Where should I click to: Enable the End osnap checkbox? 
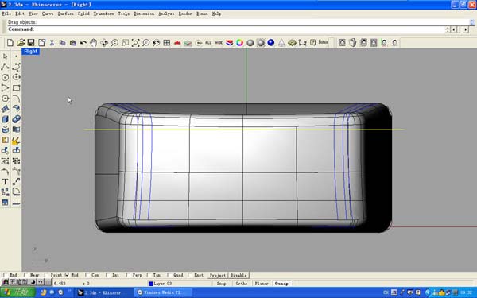6,275
